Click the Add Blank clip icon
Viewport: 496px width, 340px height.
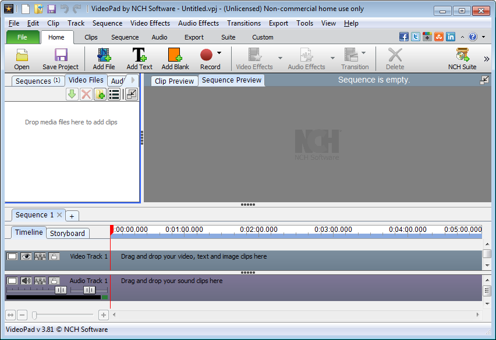tap(175, 55)
